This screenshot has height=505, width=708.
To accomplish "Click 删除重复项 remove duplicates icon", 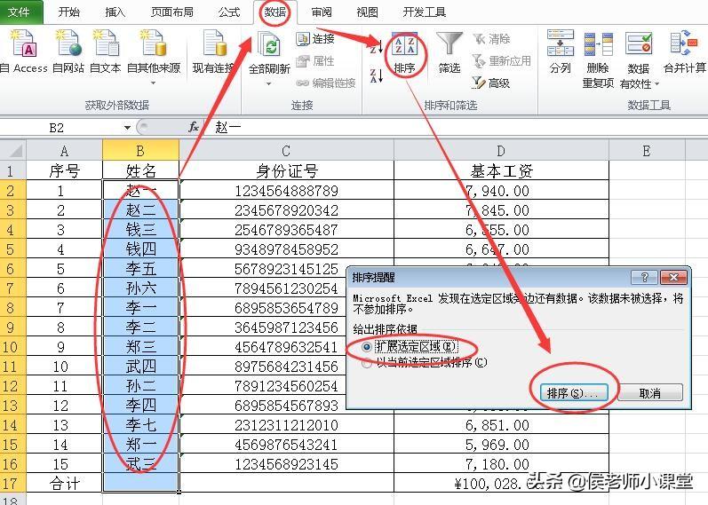I will pyautogui.click(x=598, y=59).
